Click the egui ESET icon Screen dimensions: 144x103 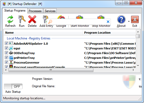[x=11, y=48]
